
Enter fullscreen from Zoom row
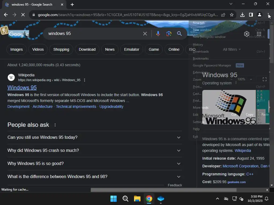click(265, 80)
